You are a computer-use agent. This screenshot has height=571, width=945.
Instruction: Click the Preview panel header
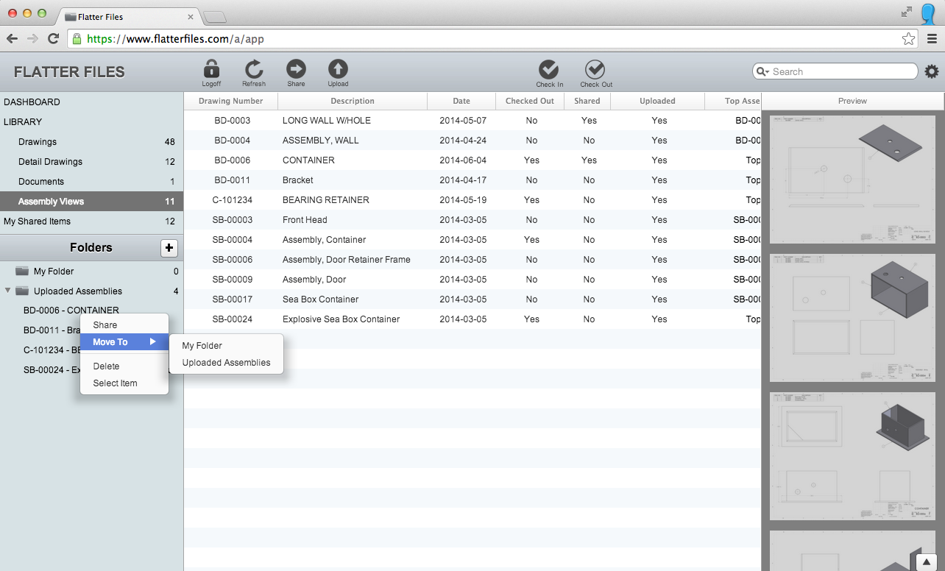852,101
